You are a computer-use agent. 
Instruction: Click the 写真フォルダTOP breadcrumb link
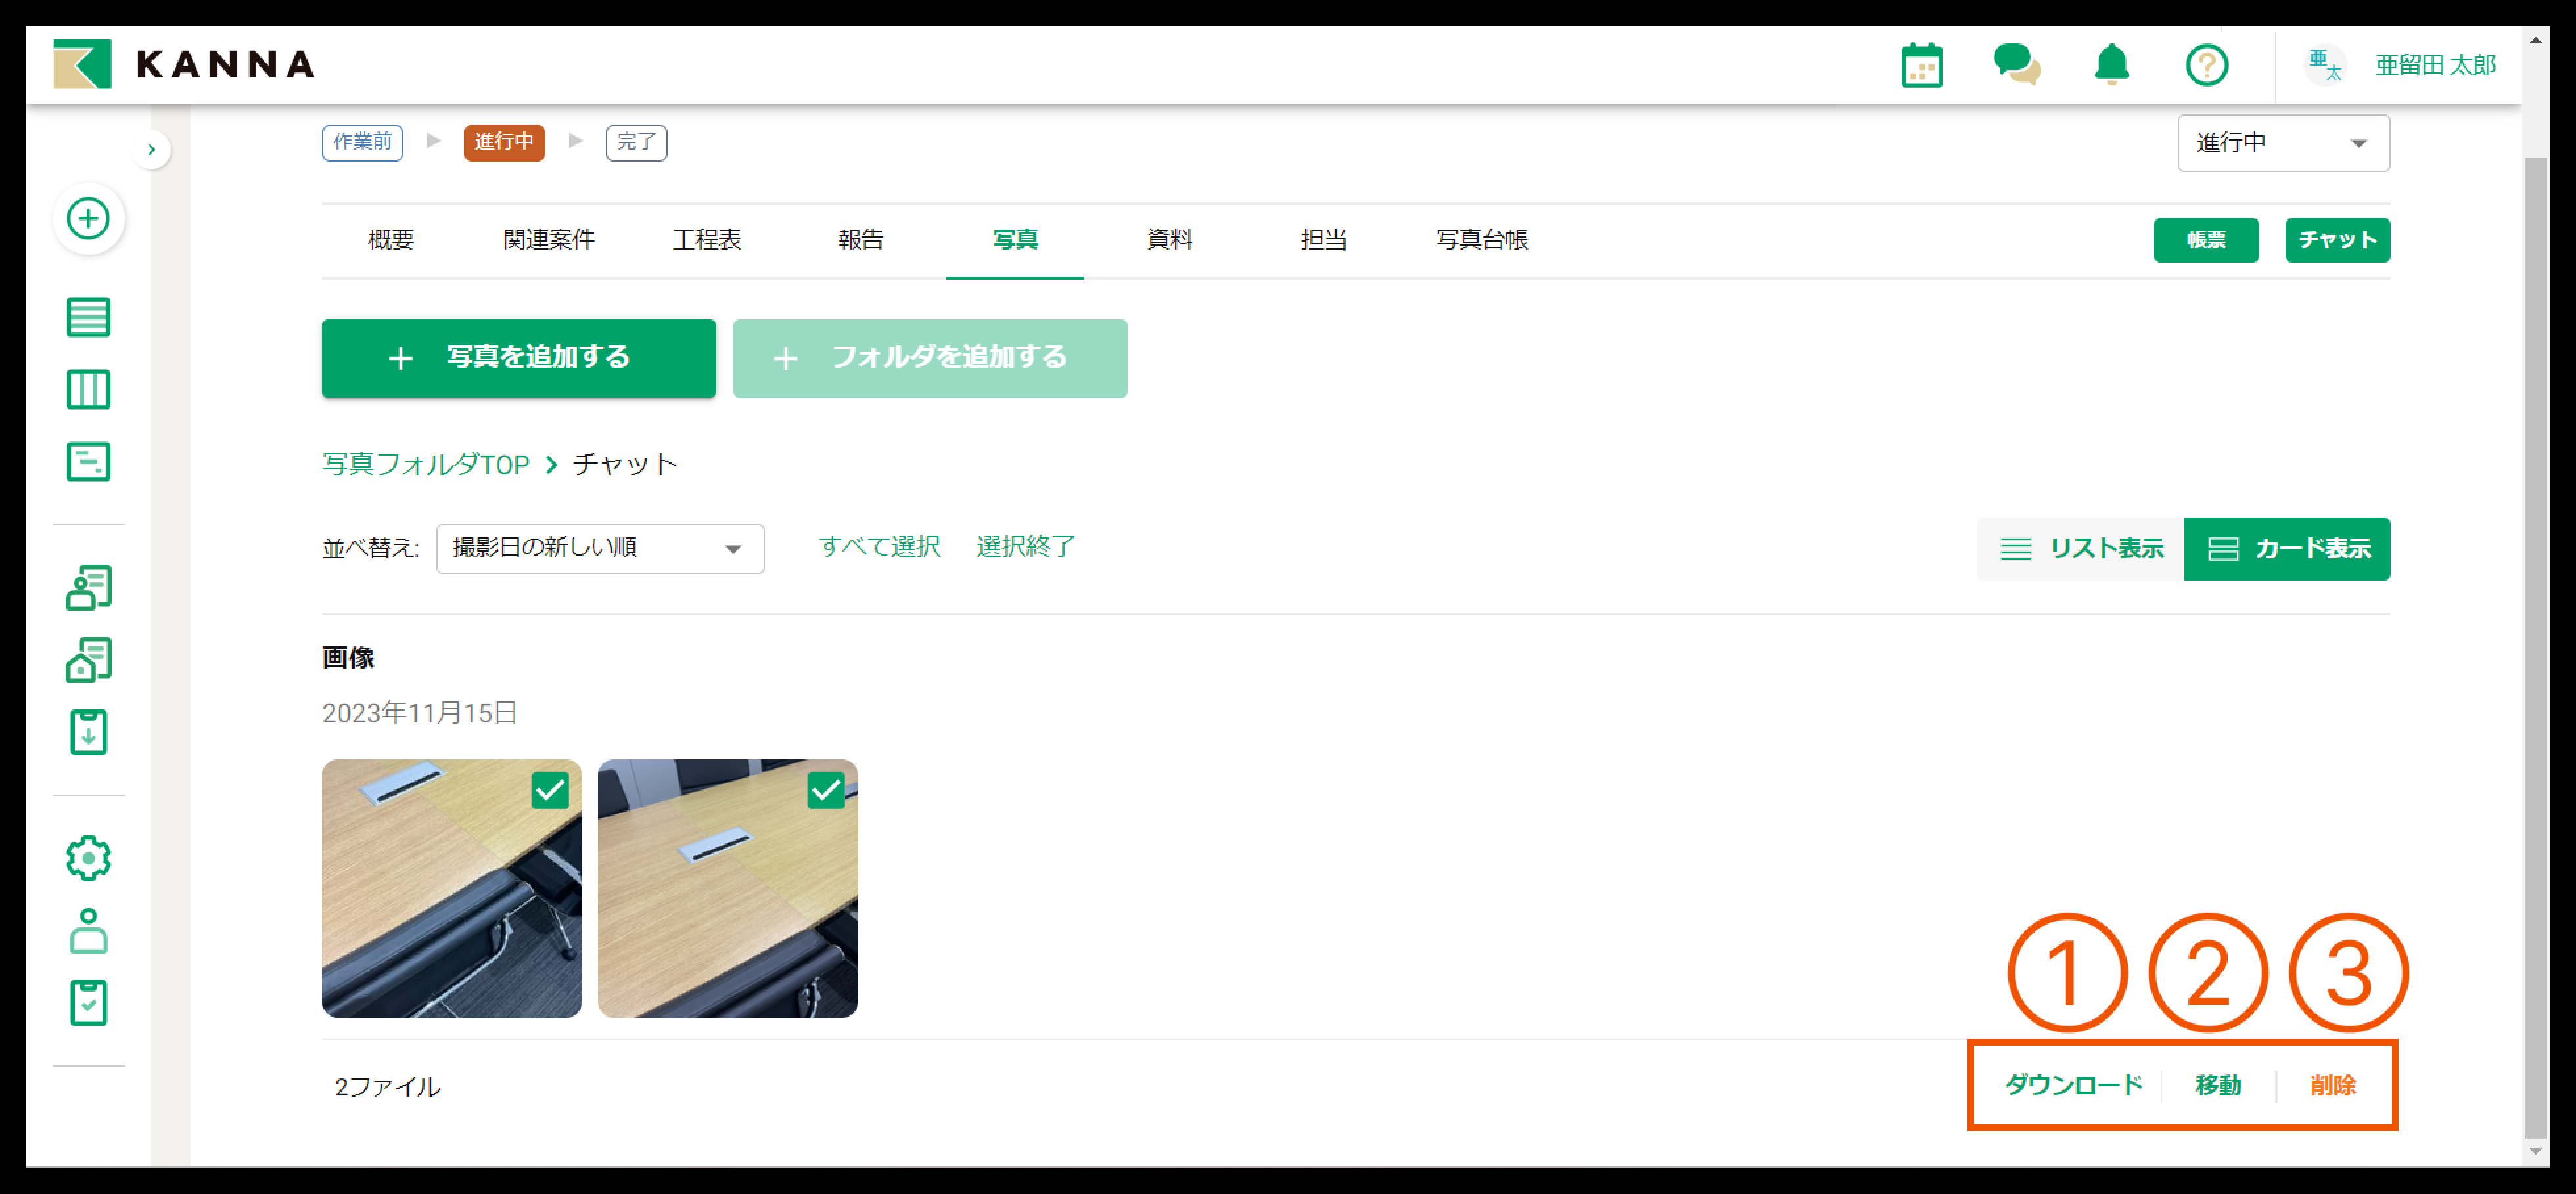click(426, 464)
